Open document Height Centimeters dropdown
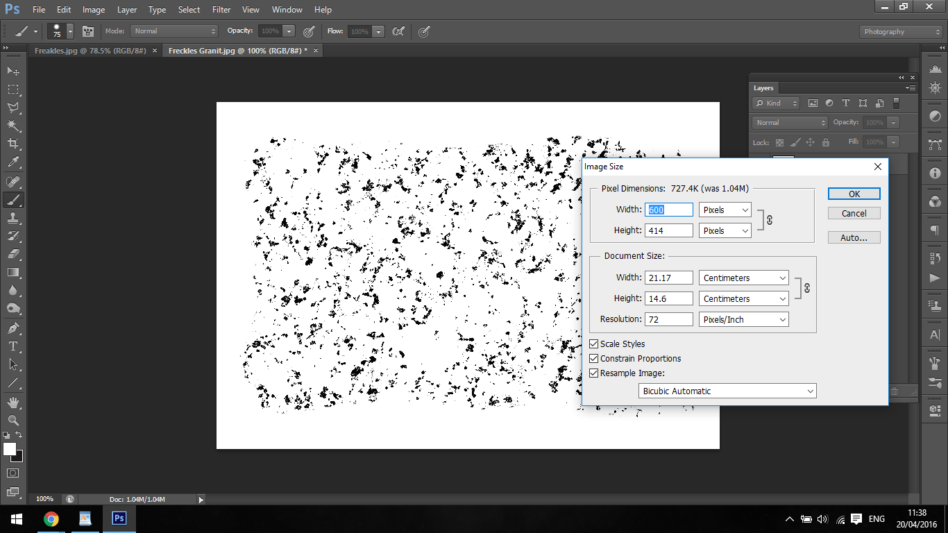The width and height of the screenshot is (948, 533). pyautogui.click(x=744, y=298)
